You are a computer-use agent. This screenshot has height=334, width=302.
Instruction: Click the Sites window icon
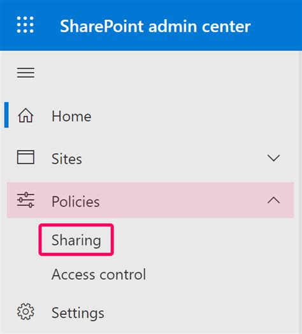point(25,157)
